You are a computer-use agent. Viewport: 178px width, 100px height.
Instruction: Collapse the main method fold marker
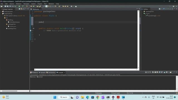[x=34, y=28]
